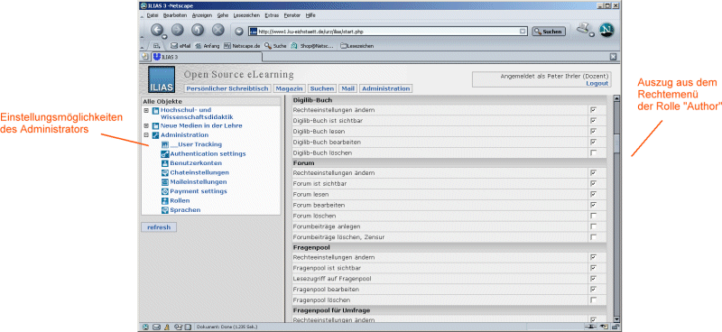Open the Mail icon in the status bar
This screenshot has width=722, height=332.
[x=156, y=327]
